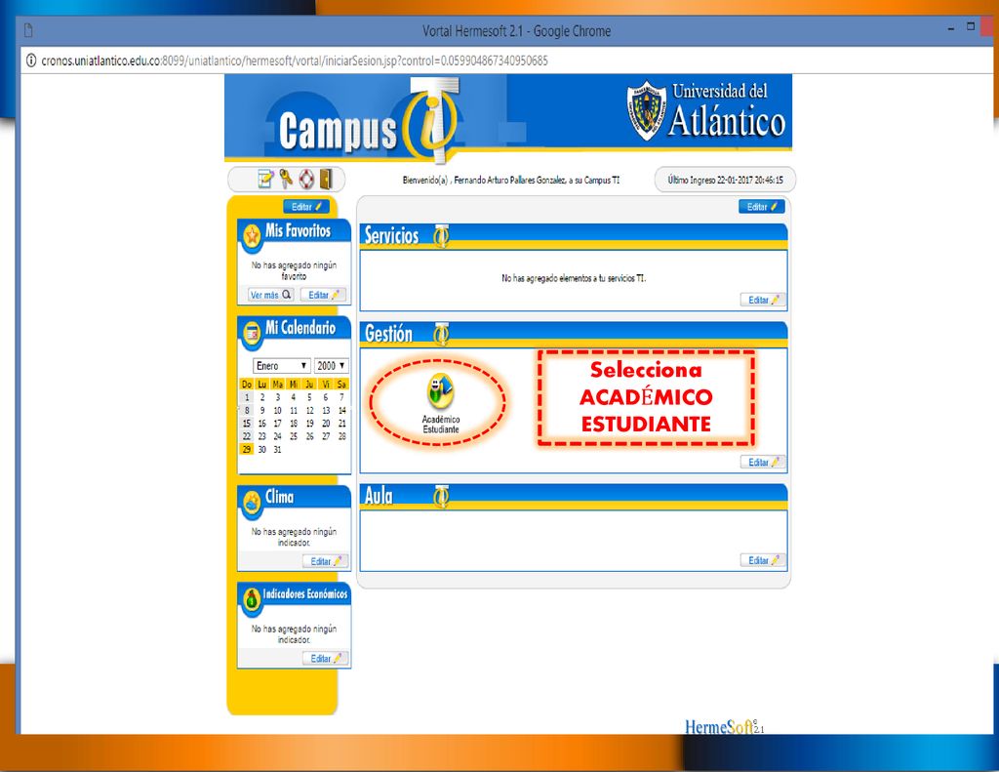Click the exit door icon to log out

tap(326, 180)
